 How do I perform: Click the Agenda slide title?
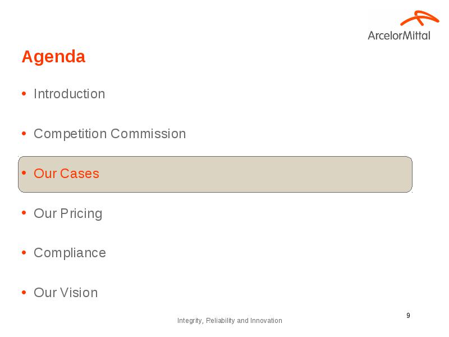(x=53, y=57)
